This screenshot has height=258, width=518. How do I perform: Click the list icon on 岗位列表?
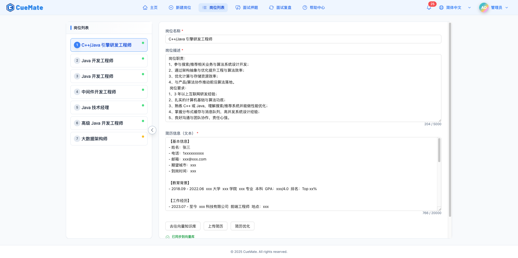[x=204, y=8]
